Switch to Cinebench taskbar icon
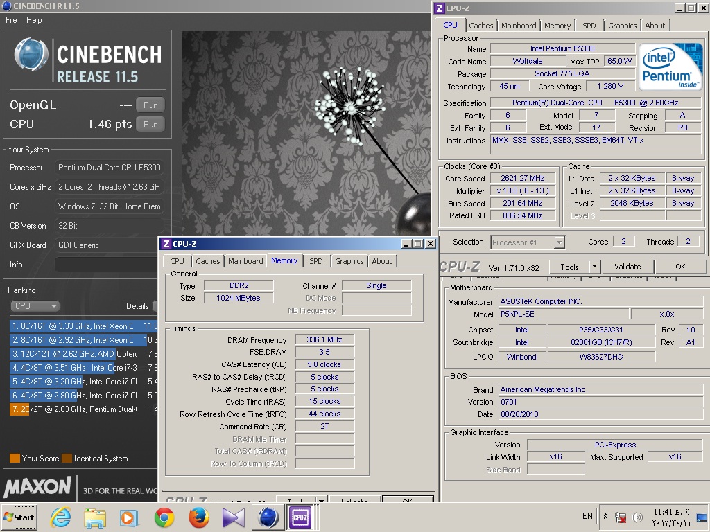Screen dimensions: 710x532 pos(268,517)
